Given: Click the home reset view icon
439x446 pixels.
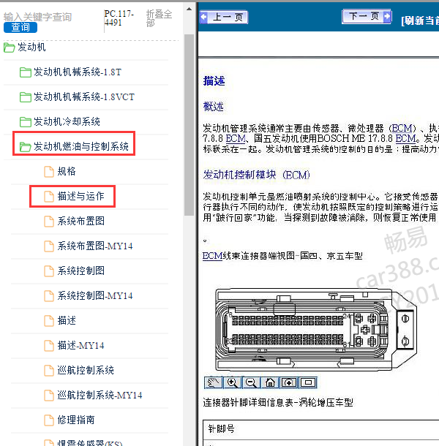Looking at the screenshot, I should coord(270,382).
